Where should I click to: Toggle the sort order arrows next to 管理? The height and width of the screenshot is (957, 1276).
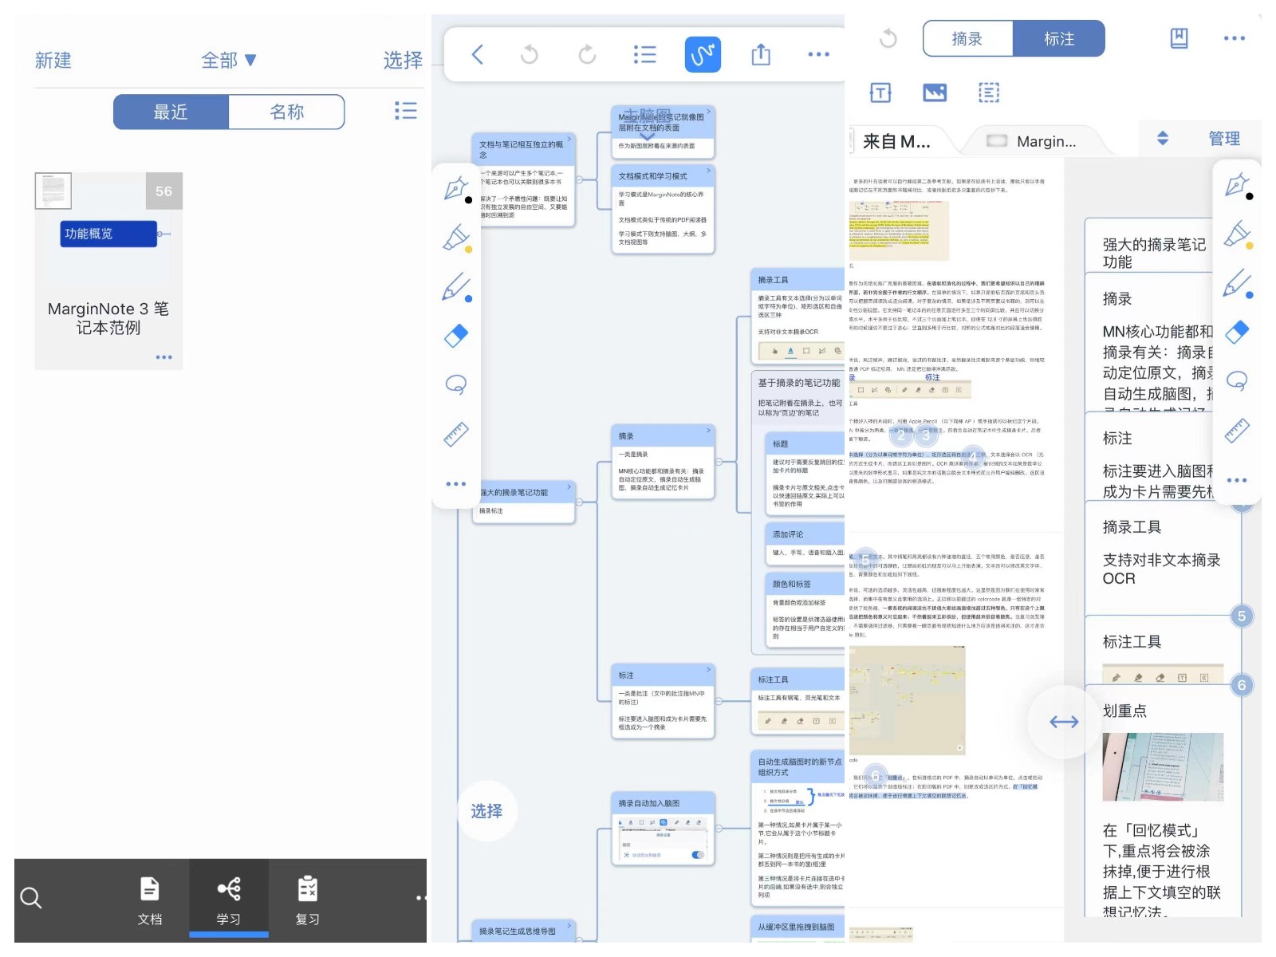click(1163, 138)
